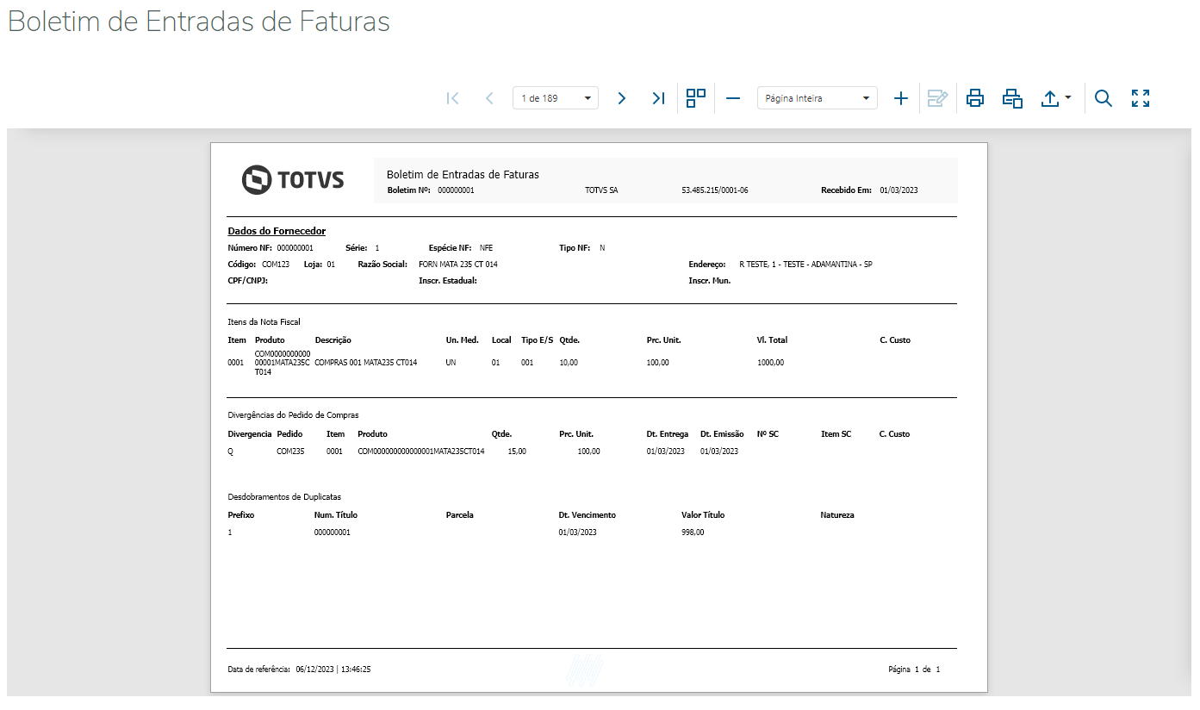1200x710 pixels.
Task: Jump to the last report page
Action: click(x=658, y=98)
